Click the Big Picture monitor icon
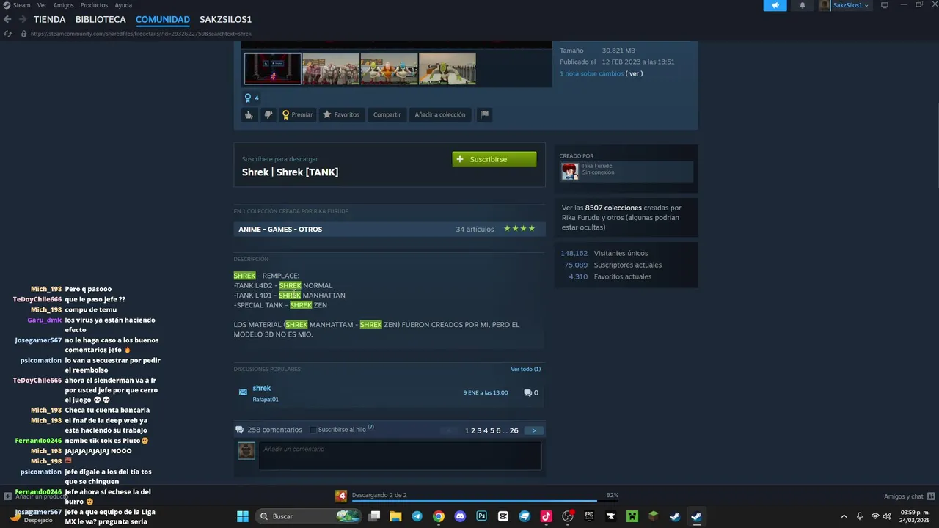 (x=885, y=5)
